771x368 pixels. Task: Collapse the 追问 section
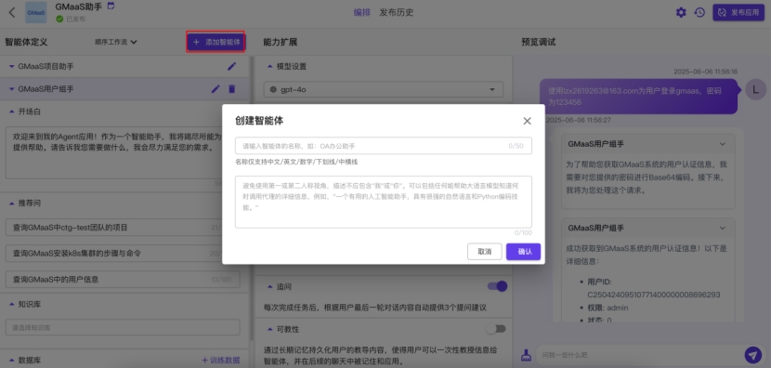click(x=270, y=286)
